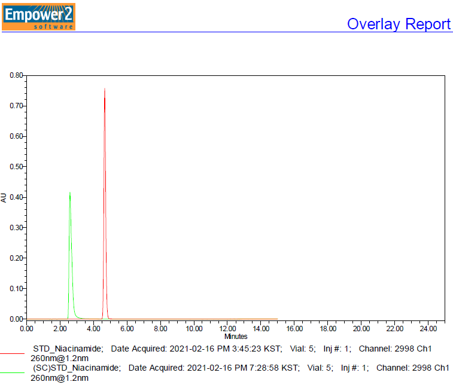Click the Minutes x-axis label
This screenshot has width=453, height=388.
236,337
